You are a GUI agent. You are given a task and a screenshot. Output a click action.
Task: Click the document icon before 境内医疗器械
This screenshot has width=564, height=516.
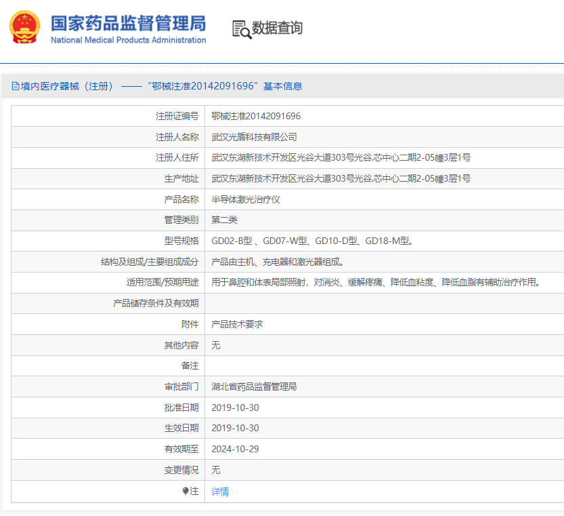16,86
